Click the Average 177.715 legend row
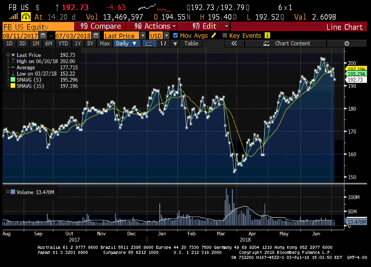Screen dimensions: 371x267 (x=44, y=68)
